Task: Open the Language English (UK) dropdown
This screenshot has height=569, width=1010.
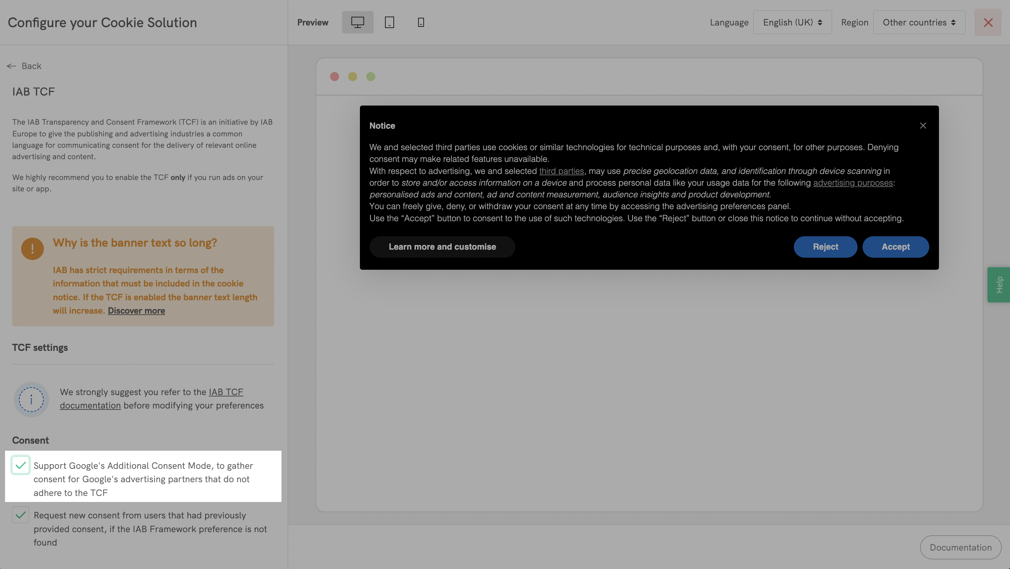Action: click(792, 22)
